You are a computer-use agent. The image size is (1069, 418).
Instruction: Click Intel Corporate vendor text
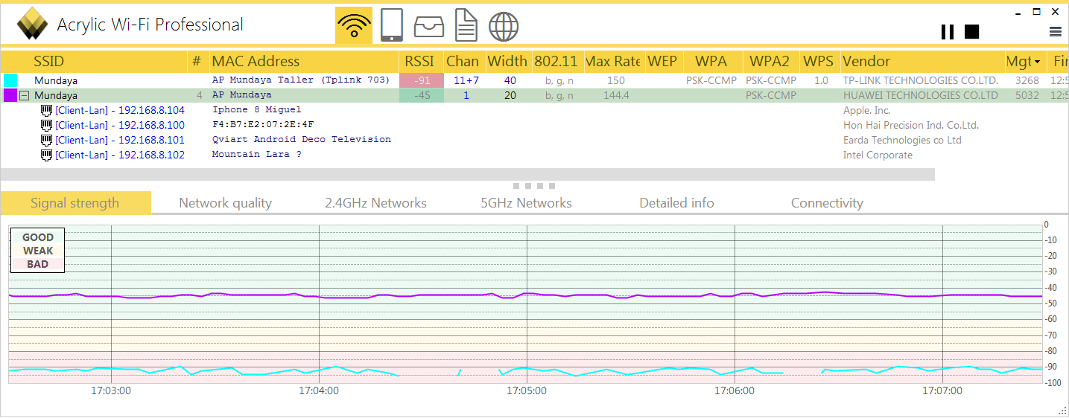click(878, 155)
